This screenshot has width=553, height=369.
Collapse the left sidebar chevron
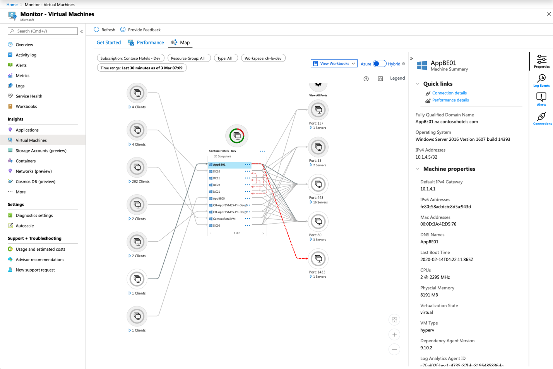(x=82, y=31)
